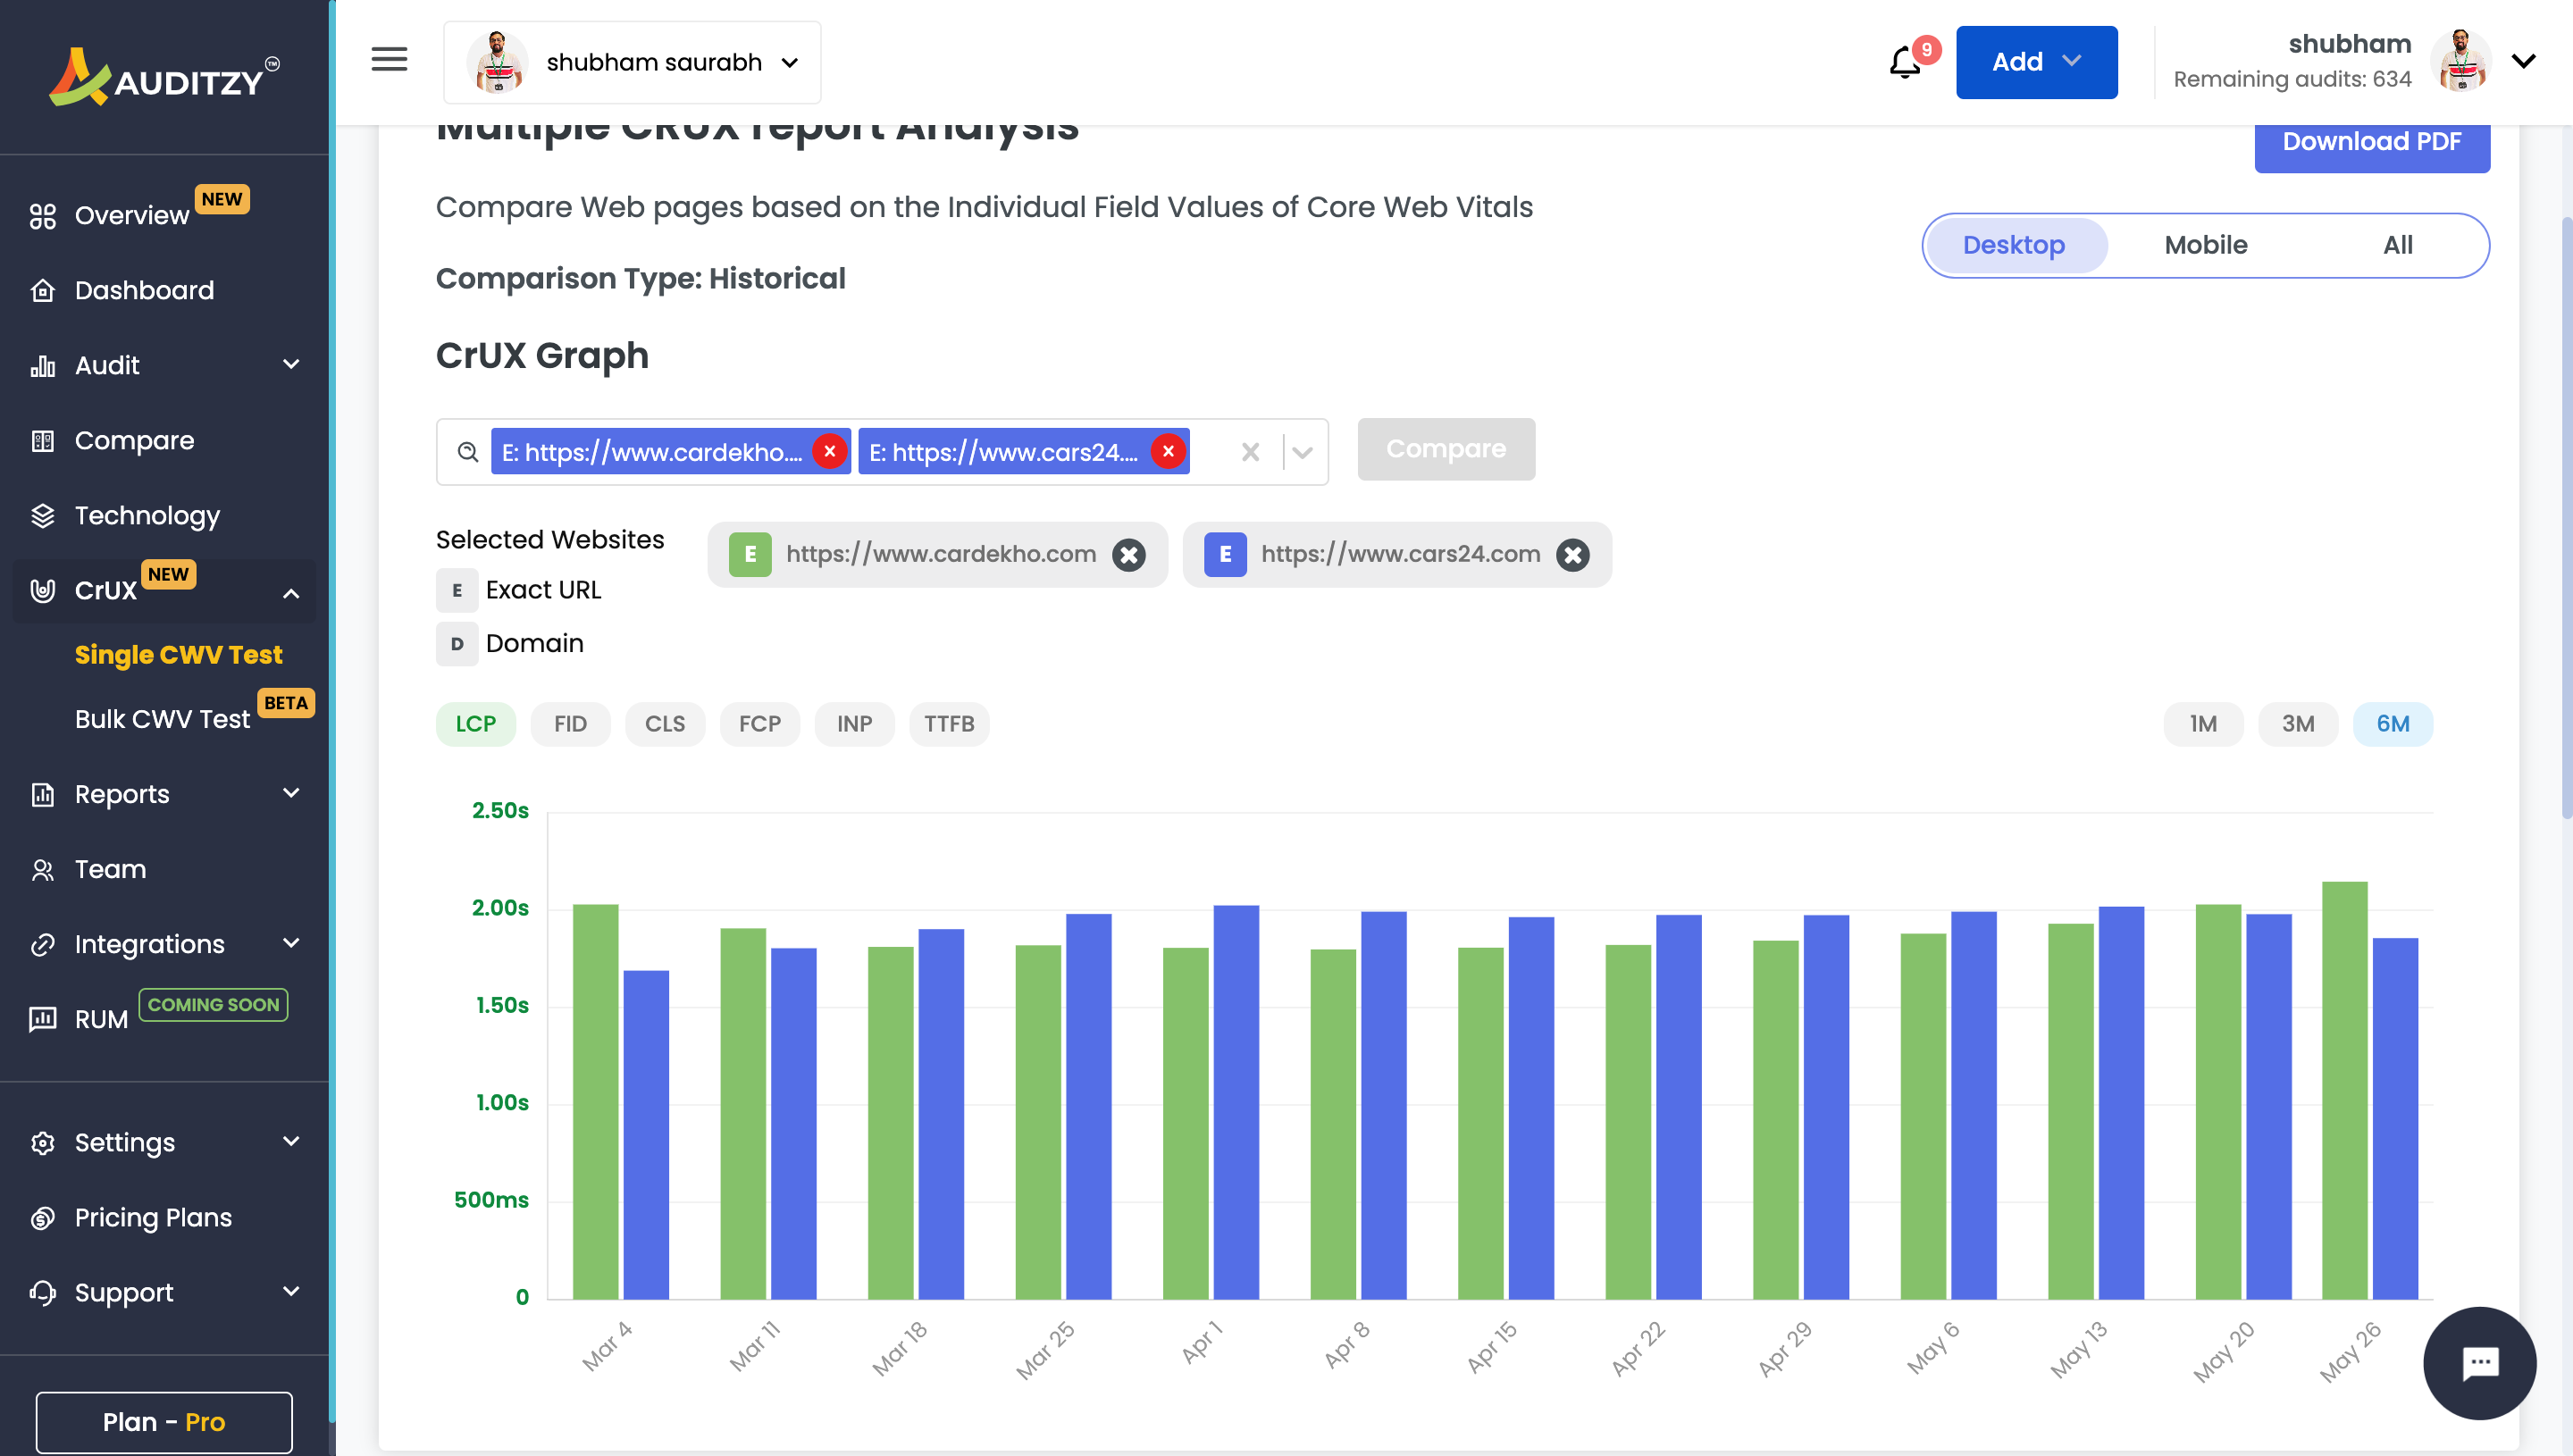Viewport: 2573px width, 1456px height.
Task: Toggle Desktop view mode
Action: 2013,244
